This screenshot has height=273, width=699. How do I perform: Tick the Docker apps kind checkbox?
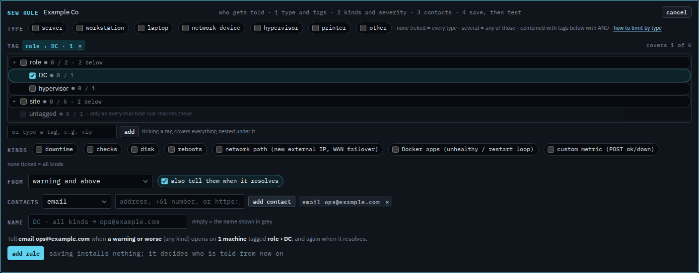(x=395, y=149)
